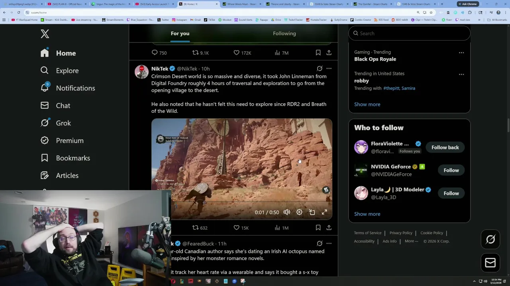Bookmark the post with 172K likes
510x286 pixels.
318,52
